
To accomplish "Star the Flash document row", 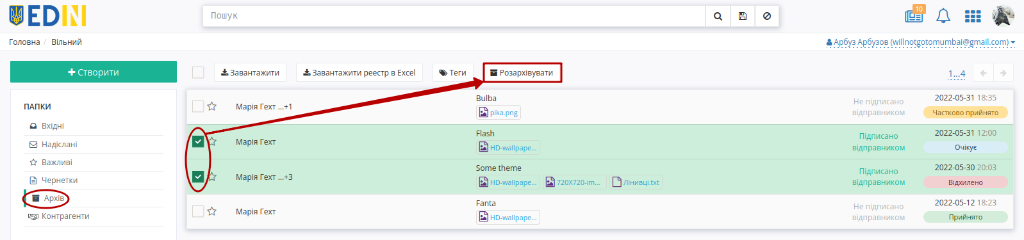I will tap(211, 141).
